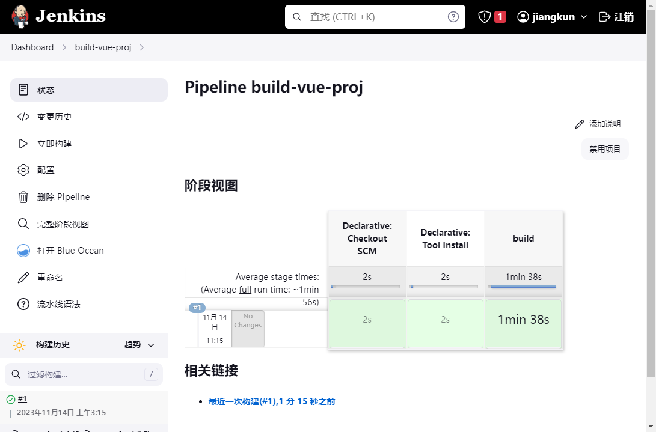This screenshot has width=656, height=432.
Task: Click the gear icon for 配置
Action: (23, 170)
